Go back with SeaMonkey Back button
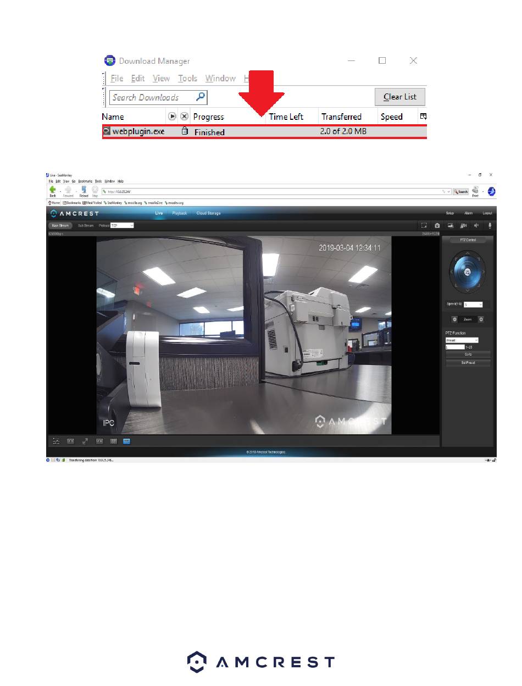522x686 pixels. tap(53, 191)
